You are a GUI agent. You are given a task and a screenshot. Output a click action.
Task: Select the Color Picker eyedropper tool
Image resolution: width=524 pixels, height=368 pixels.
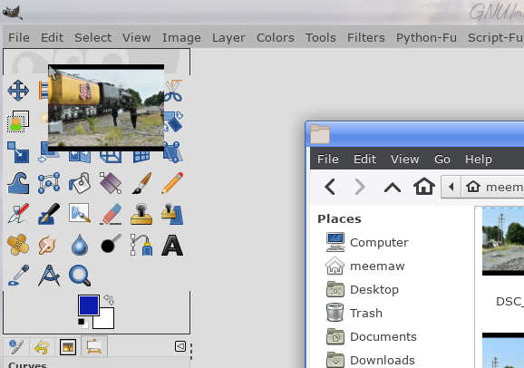[18, 276]
